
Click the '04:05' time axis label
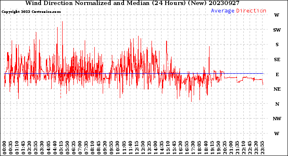pyautogui.click(x=48, y=148)
